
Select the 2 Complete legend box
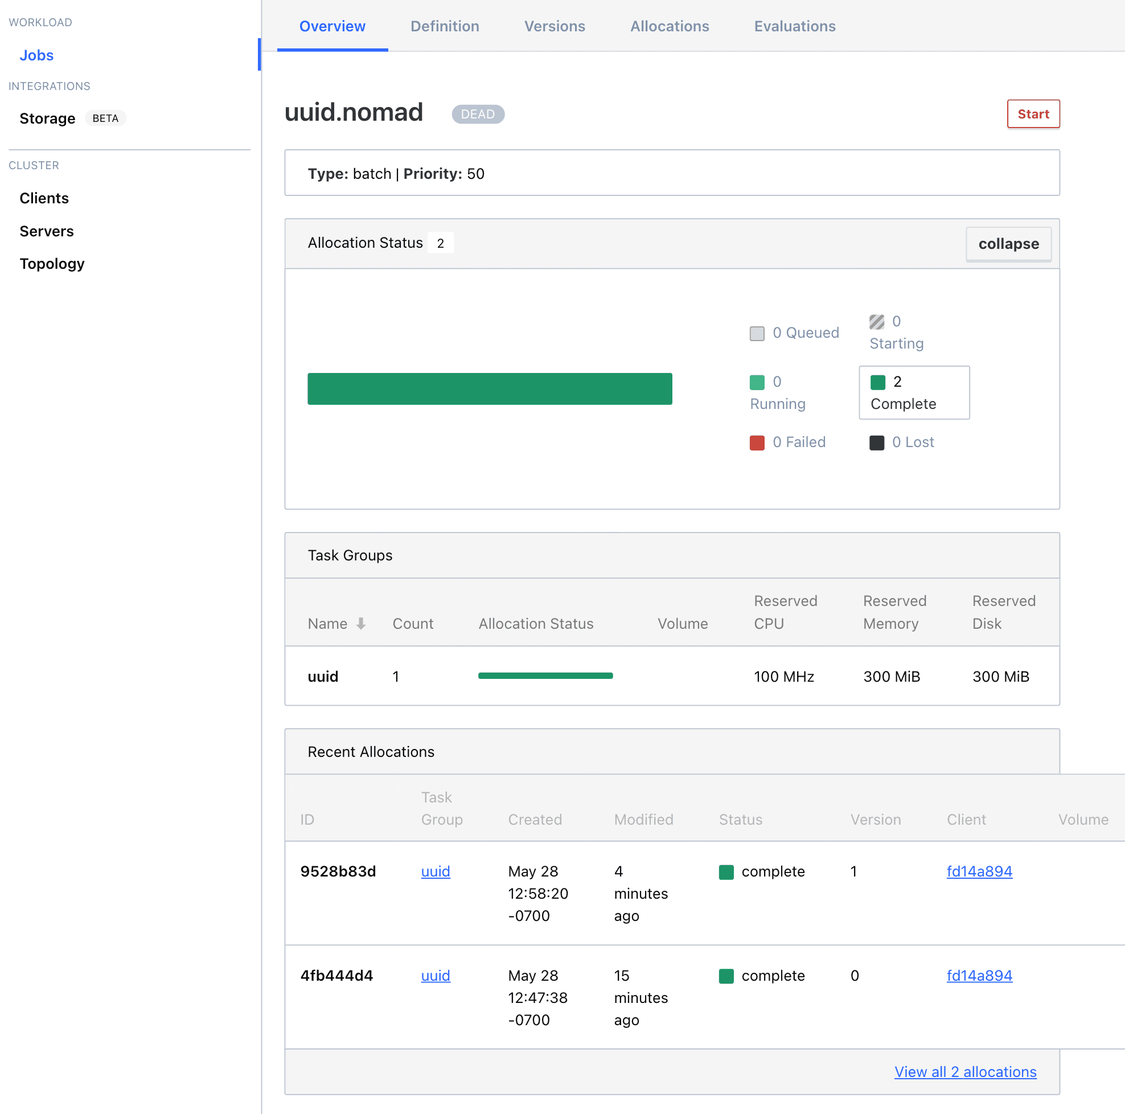pos(914,393)
